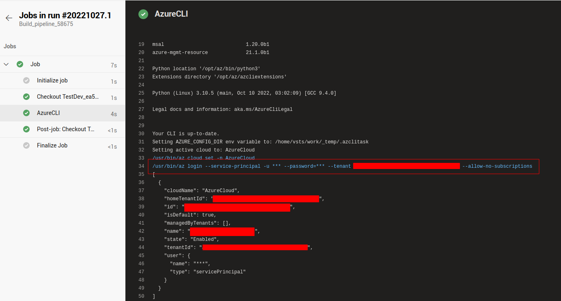This screenshot has width=561, height=301.
Task: Click the green check icon of Post-job Checkout
Action: click(x=26, y=129)
